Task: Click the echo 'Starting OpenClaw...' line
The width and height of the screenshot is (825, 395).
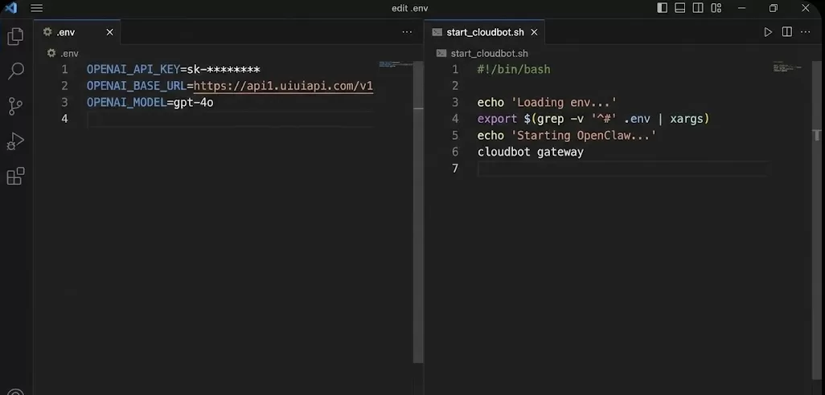Action: click(567, 136)
